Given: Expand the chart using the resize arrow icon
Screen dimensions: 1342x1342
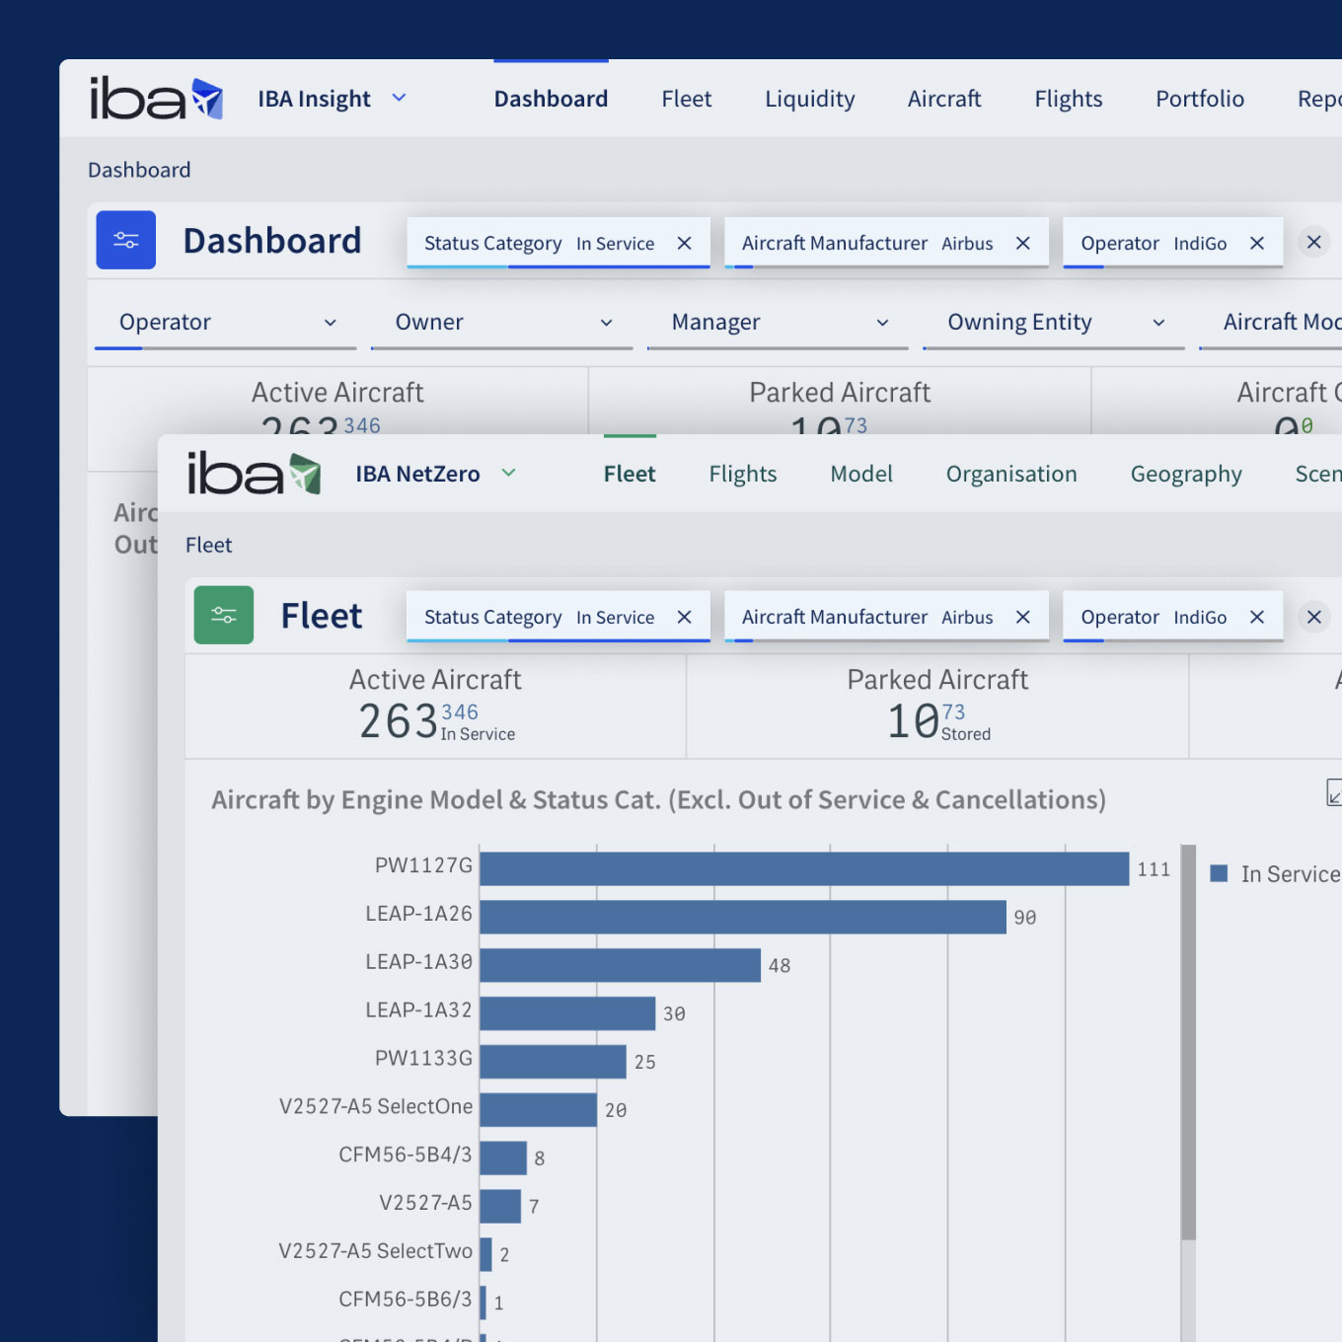Looking at the screenshot, I should pos(1333,792).
